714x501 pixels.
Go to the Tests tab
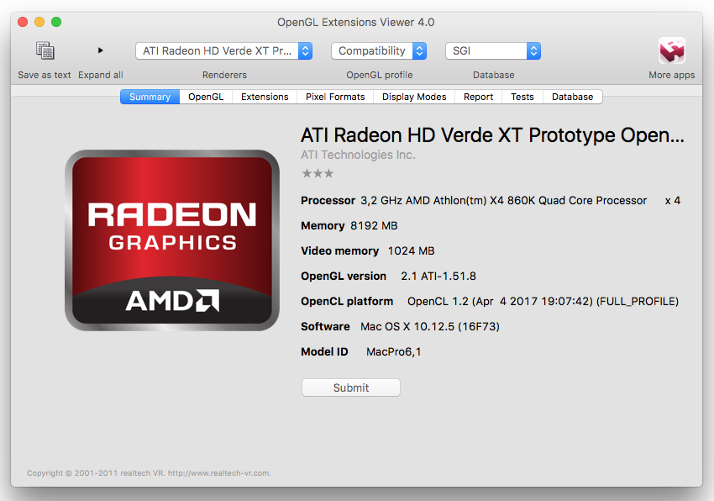522,97
